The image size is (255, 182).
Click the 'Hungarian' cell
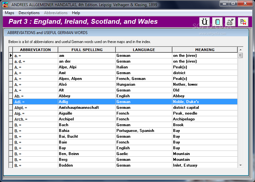tap(144, 84)
